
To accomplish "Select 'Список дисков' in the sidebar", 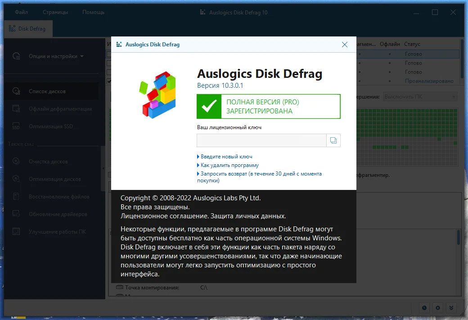I will click(51, 91).
